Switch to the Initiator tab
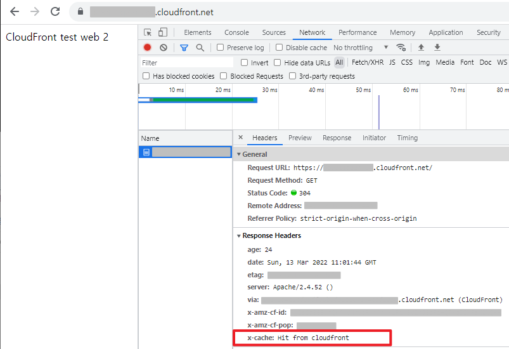 374,138
